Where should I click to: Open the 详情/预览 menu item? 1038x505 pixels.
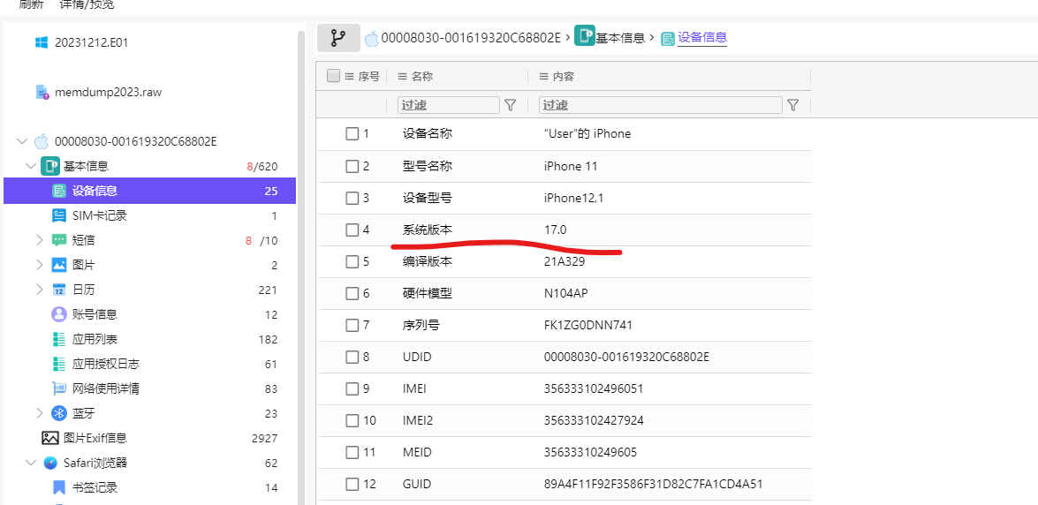pyautogui.click(x=86, y=4)
